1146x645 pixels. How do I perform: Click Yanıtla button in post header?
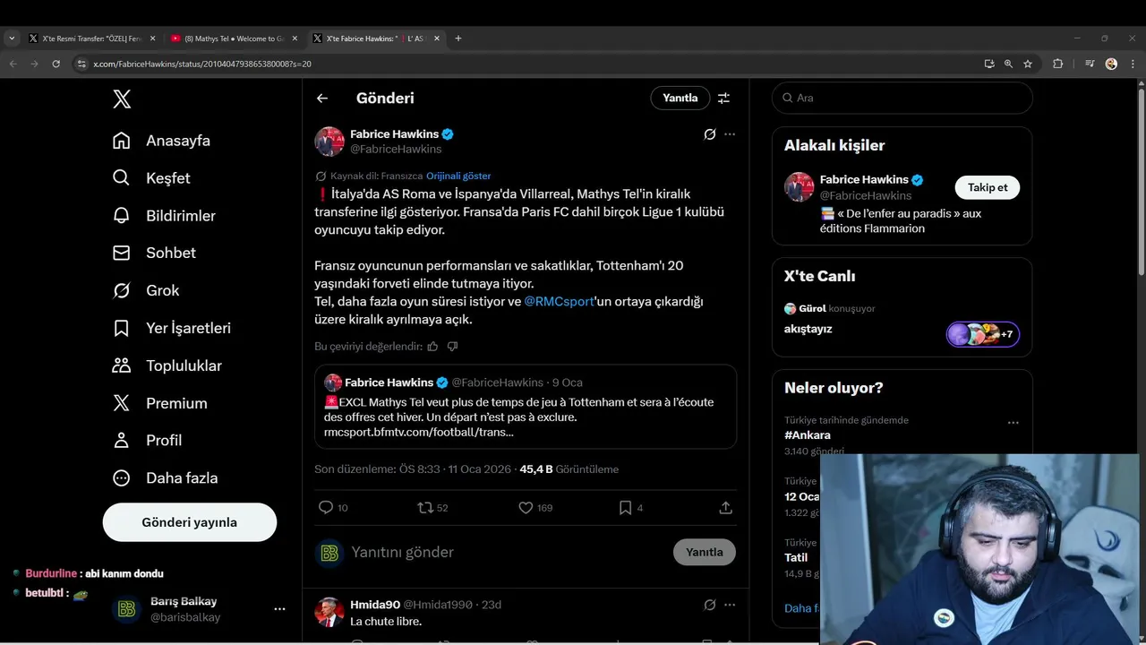pyautogui.click(x=680, y=99)
